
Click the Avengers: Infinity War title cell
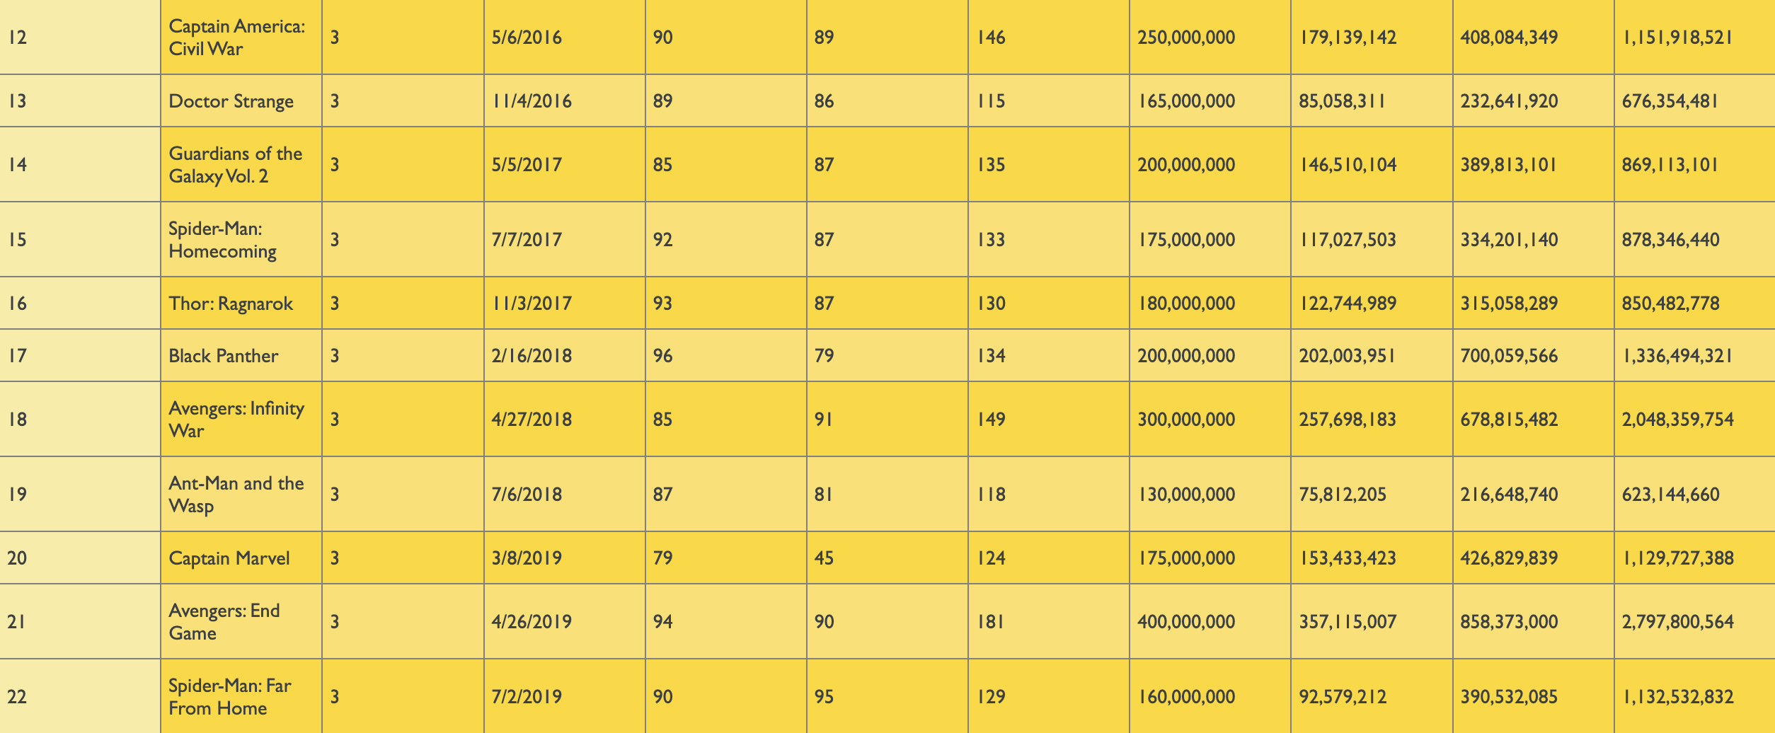coord(241,420)
